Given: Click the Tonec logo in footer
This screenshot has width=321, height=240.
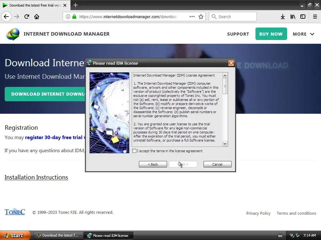Looking at the screenshot, I should click(x=15, y=212).
